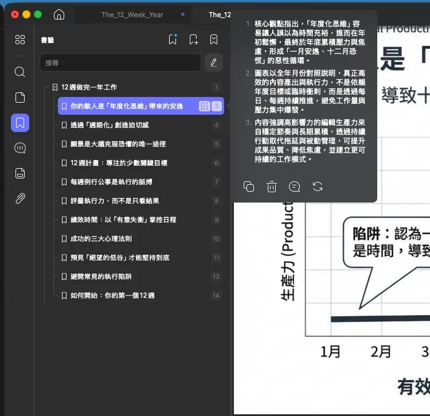
Task: Click the edit pencil button beside search
Action: point(214,63)
